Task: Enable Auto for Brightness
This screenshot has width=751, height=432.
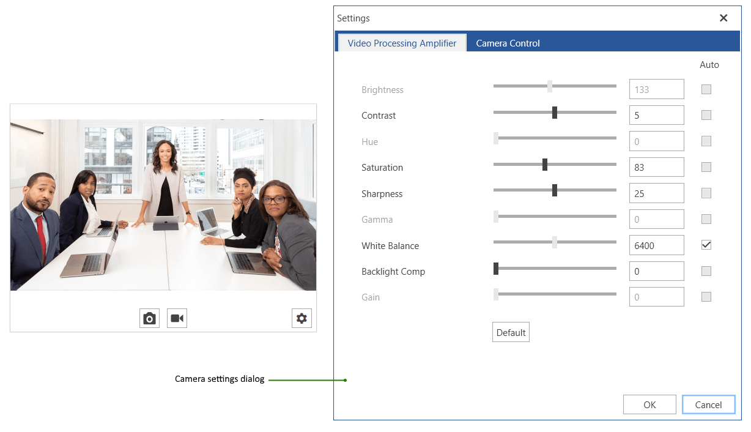Action: click(x=706, y=89)
